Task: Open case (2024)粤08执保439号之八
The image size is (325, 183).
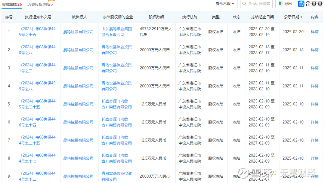Action: [37, 86]
